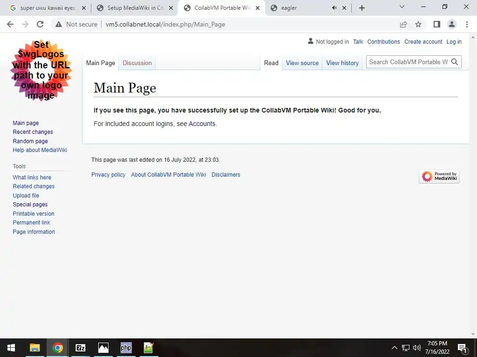
Task: Open Page information
Action: [34, 231]
